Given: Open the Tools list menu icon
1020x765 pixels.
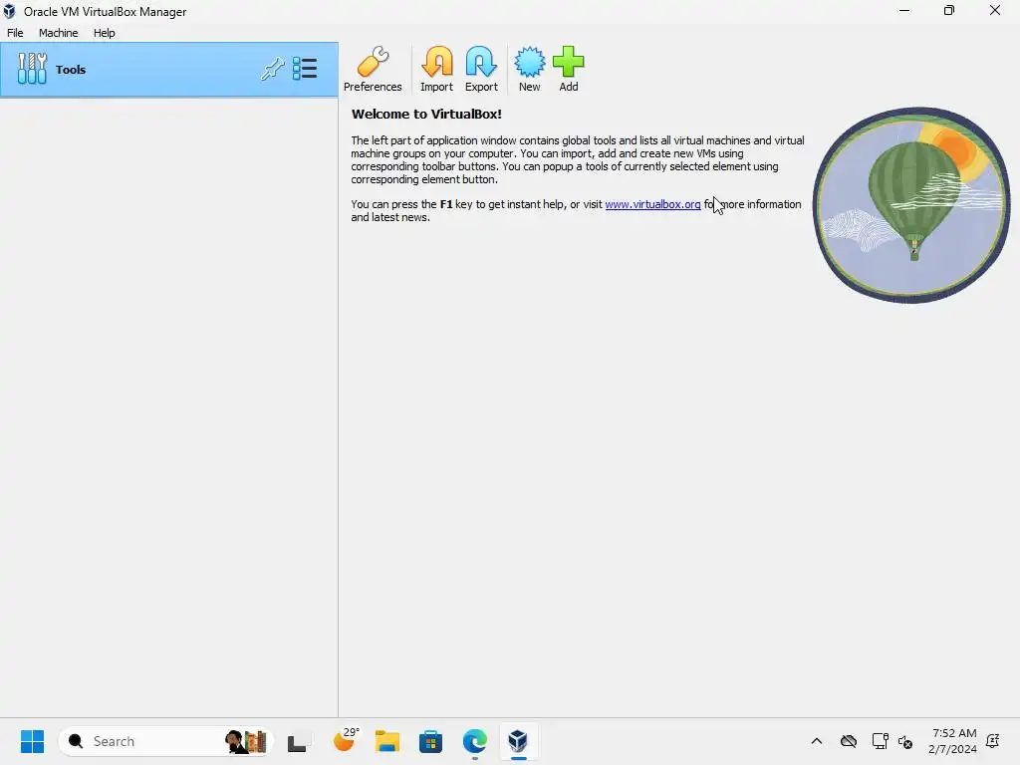Looking at the screenshot, I should 305,69.
